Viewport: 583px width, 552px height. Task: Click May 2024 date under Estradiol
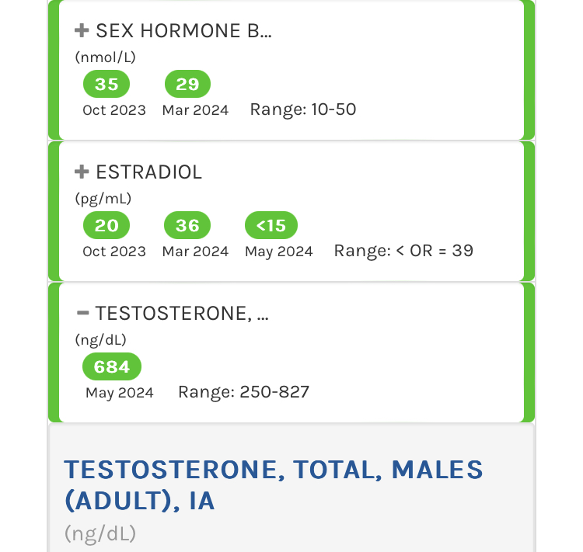278,252
